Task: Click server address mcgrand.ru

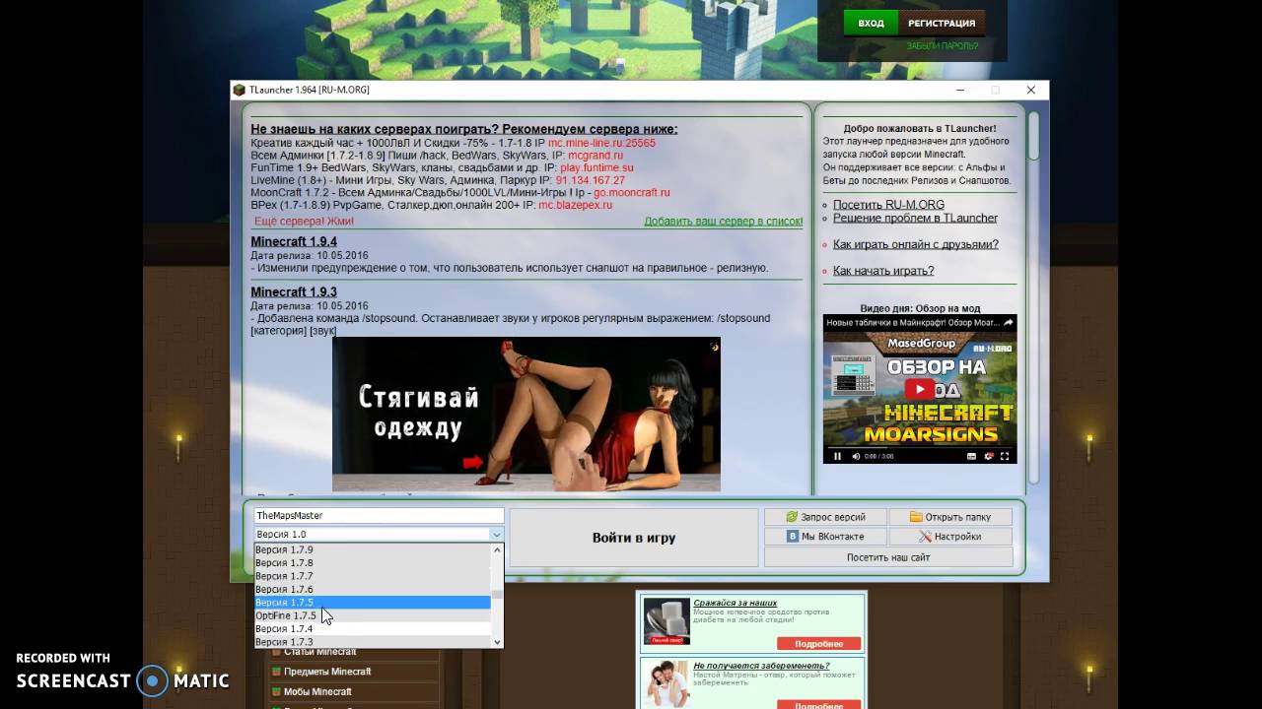Action: [596, 156]
